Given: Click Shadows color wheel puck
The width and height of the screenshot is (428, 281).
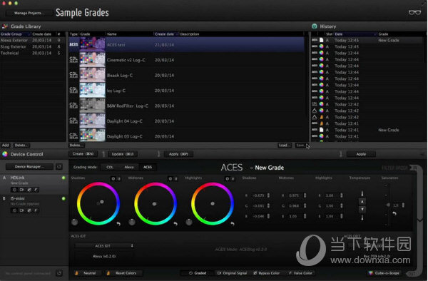Looking at the screenshot, I should click(x=102, y=202).
